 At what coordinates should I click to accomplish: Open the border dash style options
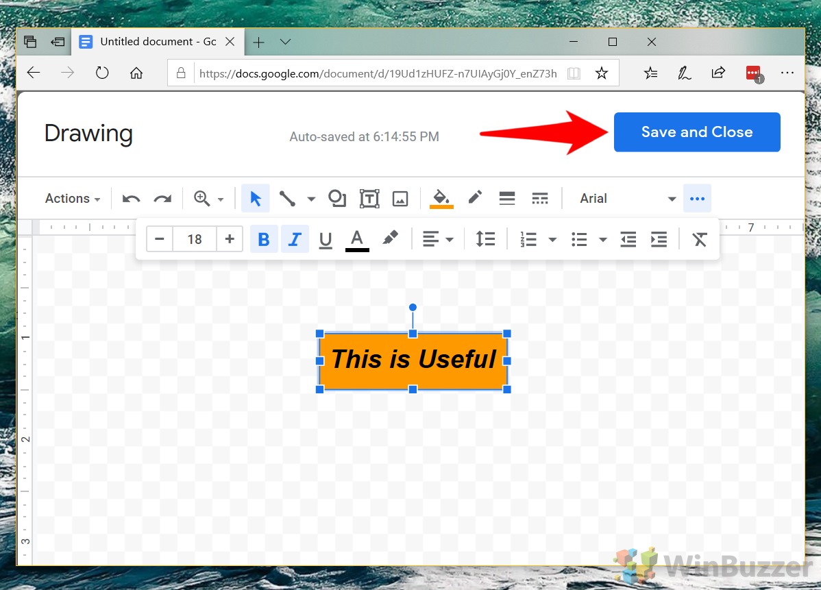(x=540, y=199)
